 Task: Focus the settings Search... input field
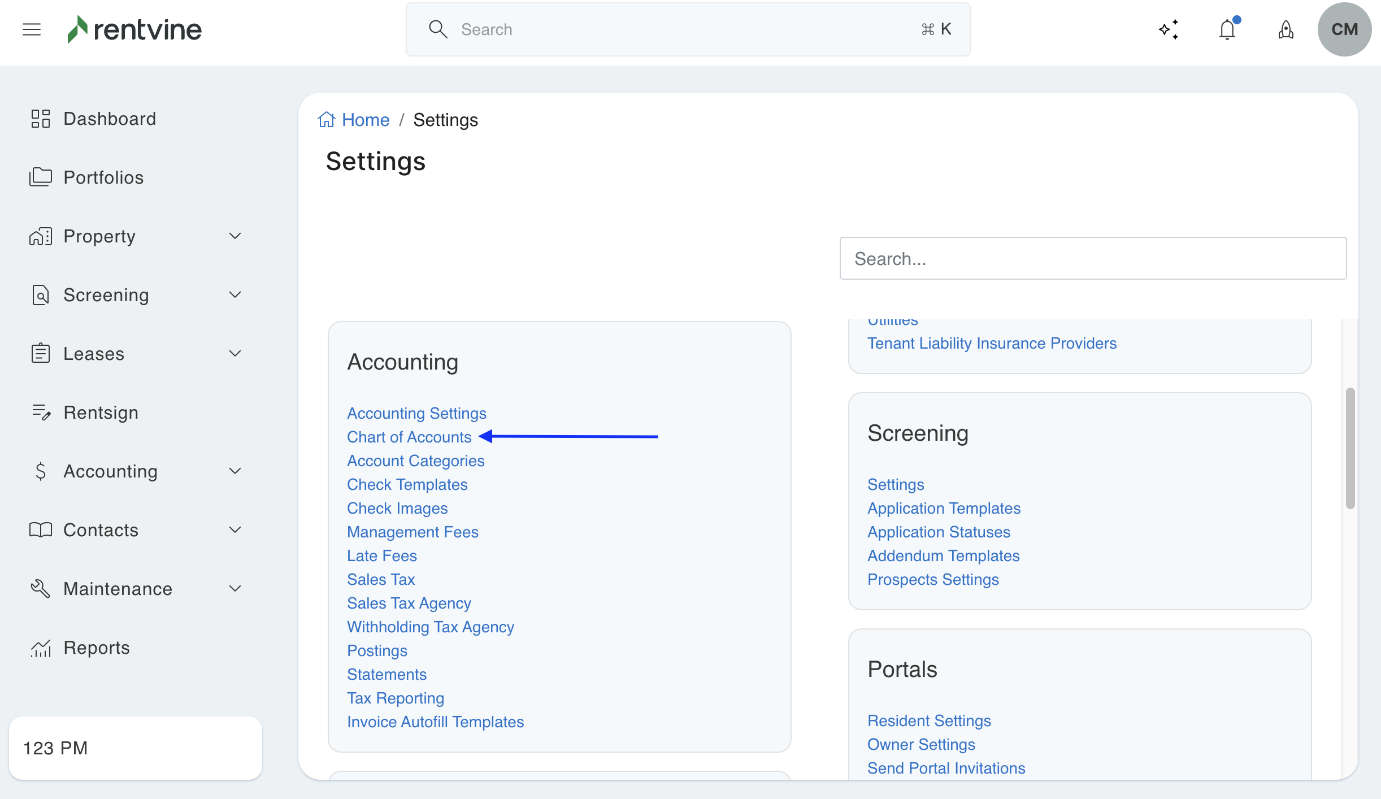[x=1093, y=259]
